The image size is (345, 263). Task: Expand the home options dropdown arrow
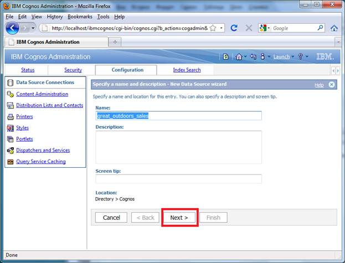click(x=245, y=56)
